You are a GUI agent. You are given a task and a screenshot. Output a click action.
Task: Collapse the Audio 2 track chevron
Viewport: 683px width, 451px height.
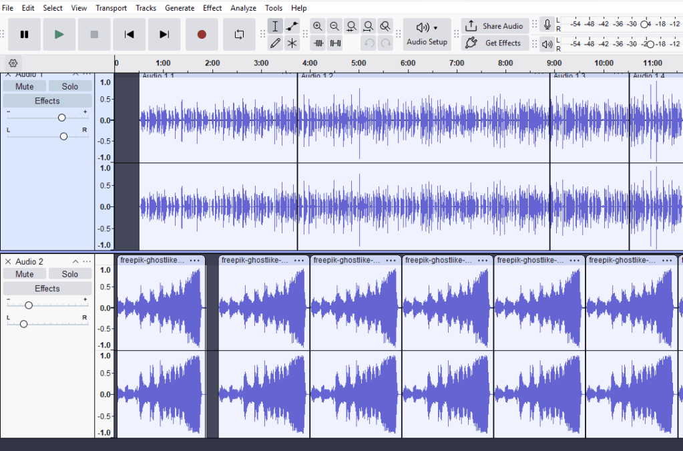point(75,261)
